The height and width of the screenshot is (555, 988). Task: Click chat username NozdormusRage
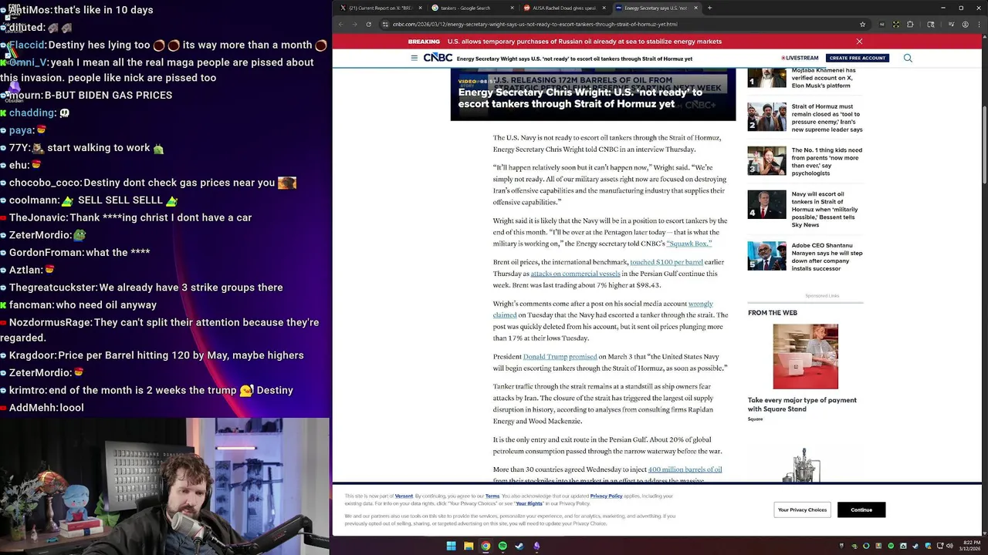click(50, 322)
